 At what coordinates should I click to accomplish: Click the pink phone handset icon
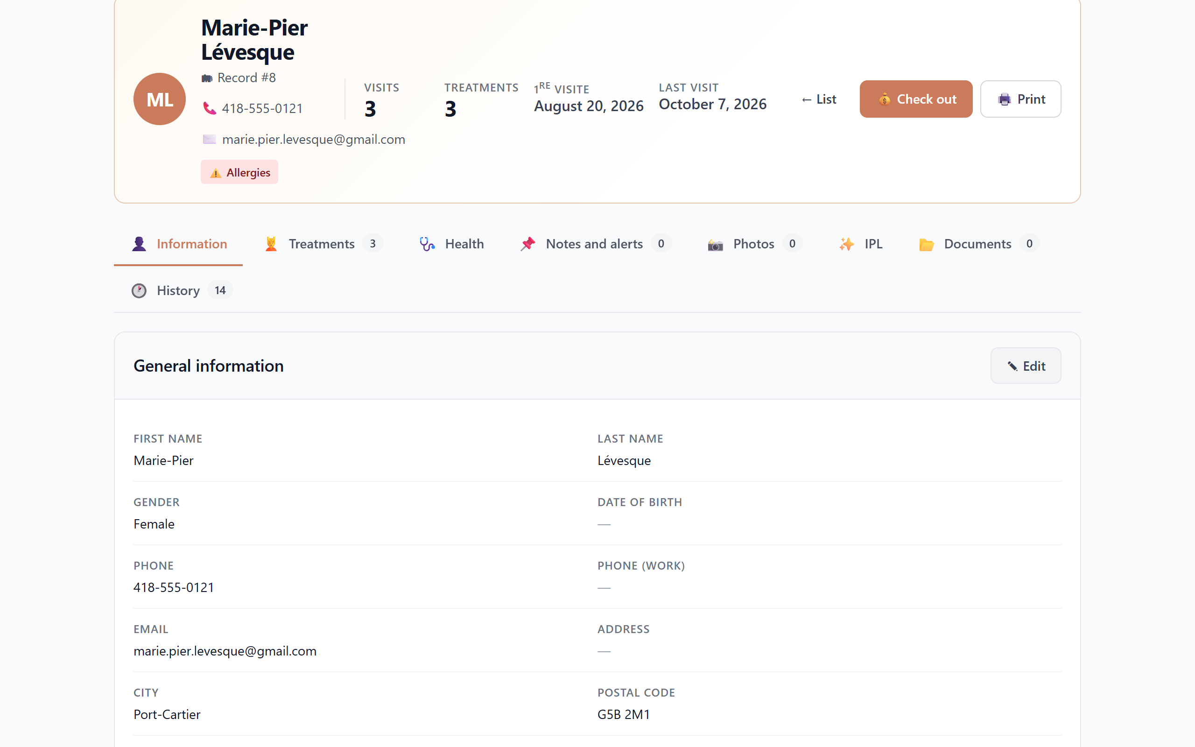210,108
